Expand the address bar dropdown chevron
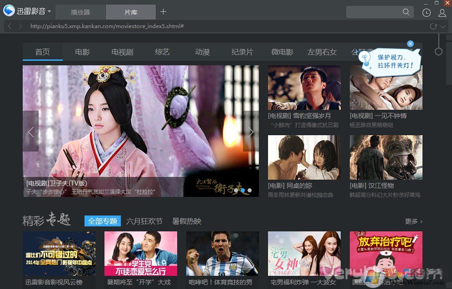 443,26
